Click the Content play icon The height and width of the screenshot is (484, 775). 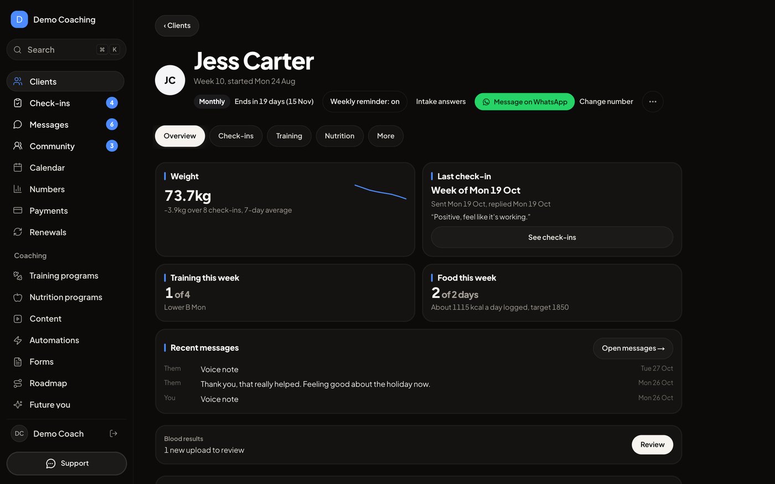tap(18, 319)
